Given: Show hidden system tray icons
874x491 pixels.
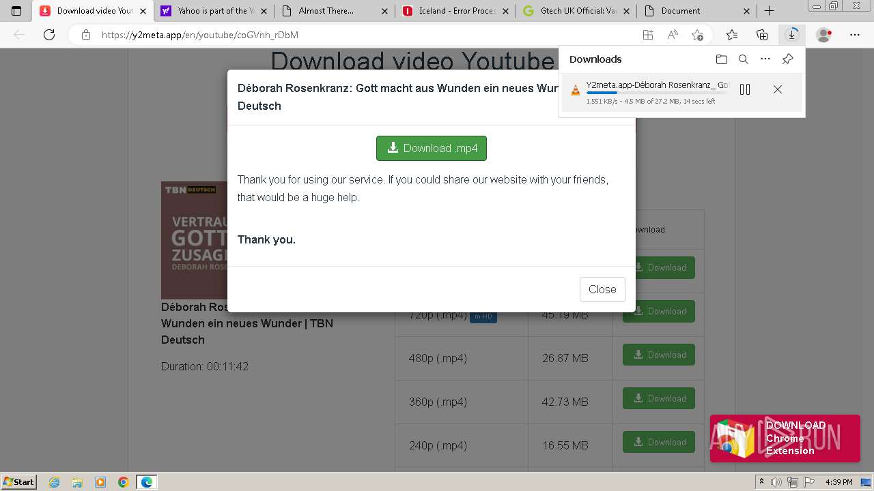Looking at the screenshot, I should tap(762, 482).
